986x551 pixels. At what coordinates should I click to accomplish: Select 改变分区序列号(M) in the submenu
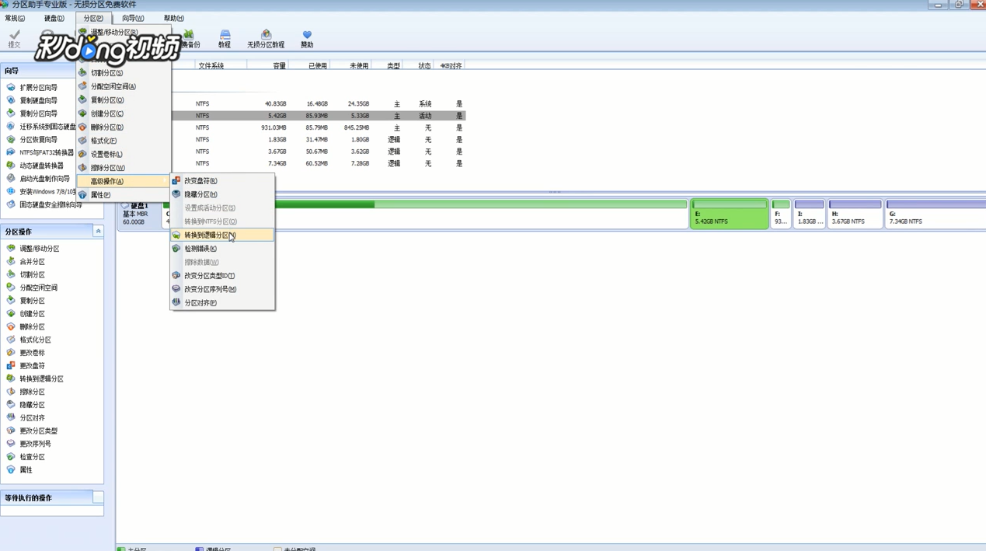click(222, 289)
